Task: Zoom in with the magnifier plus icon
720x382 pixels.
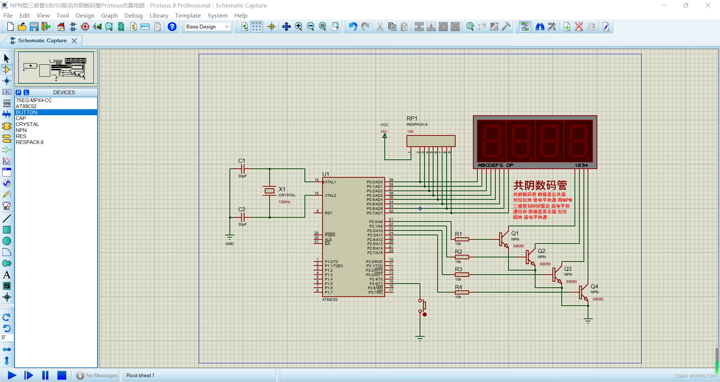Action: (x=298, y=27)
